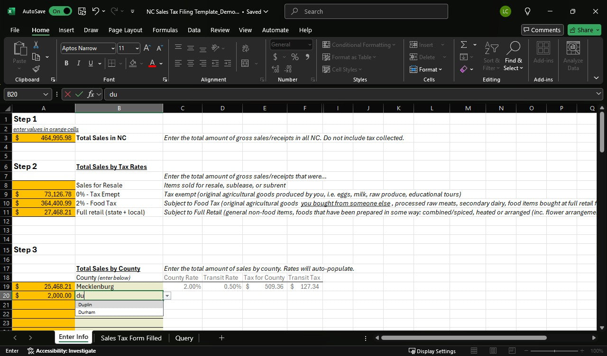Click the Insert Function fx icon
The image size is (607, 356).
click(91, 94)
